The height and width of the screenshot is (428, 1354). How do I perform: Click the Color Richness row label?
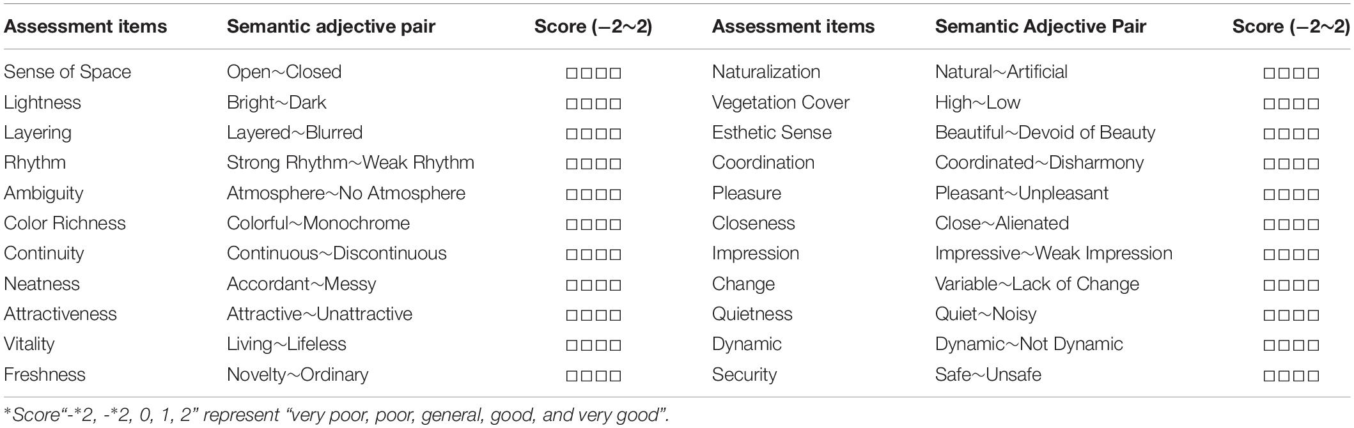tap(65, 223)
